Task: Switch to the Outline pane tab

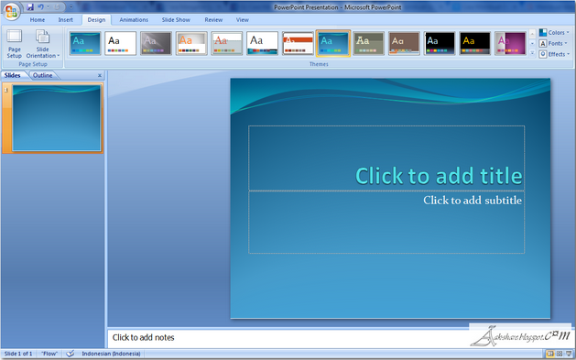Action: coord(43,75)
